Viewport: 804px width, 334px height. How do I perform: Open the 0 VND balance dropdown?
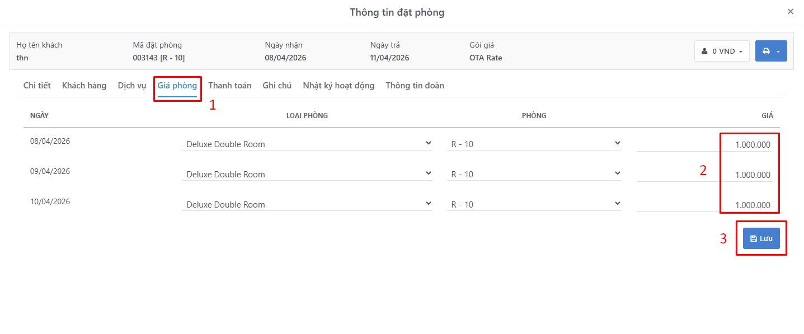click(x=722, y=51)
